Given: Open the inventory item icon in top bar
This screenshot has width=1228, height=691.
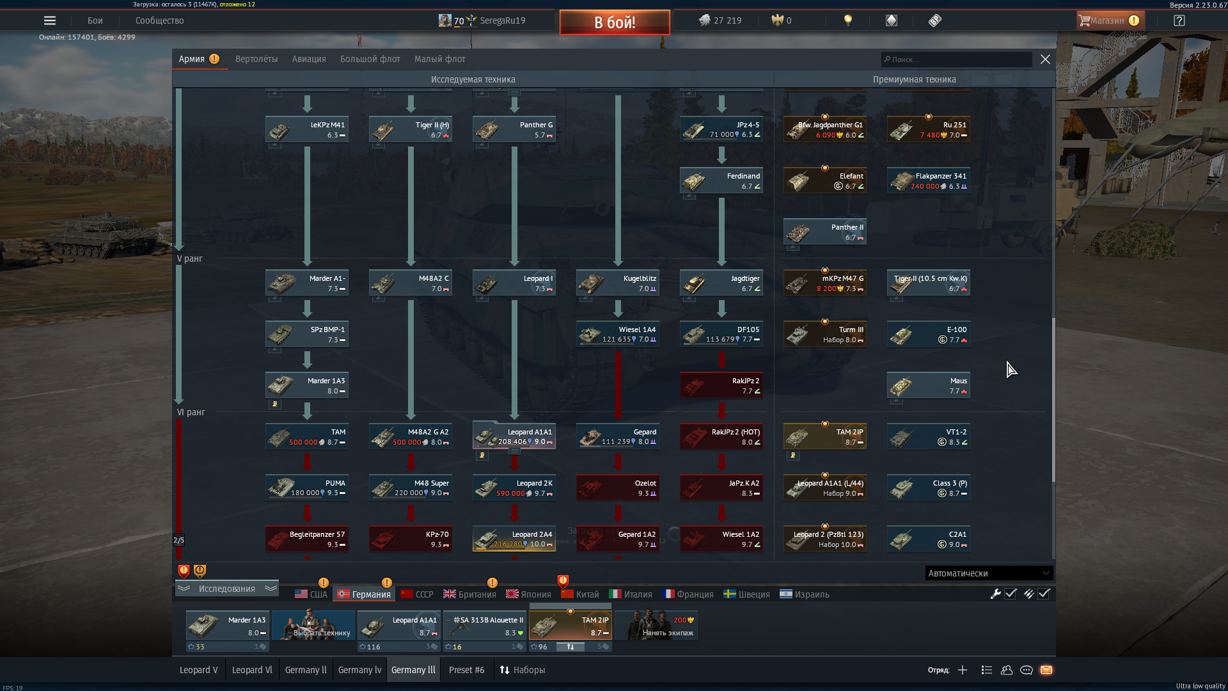Looking at the screenshot, I should 892,20.
